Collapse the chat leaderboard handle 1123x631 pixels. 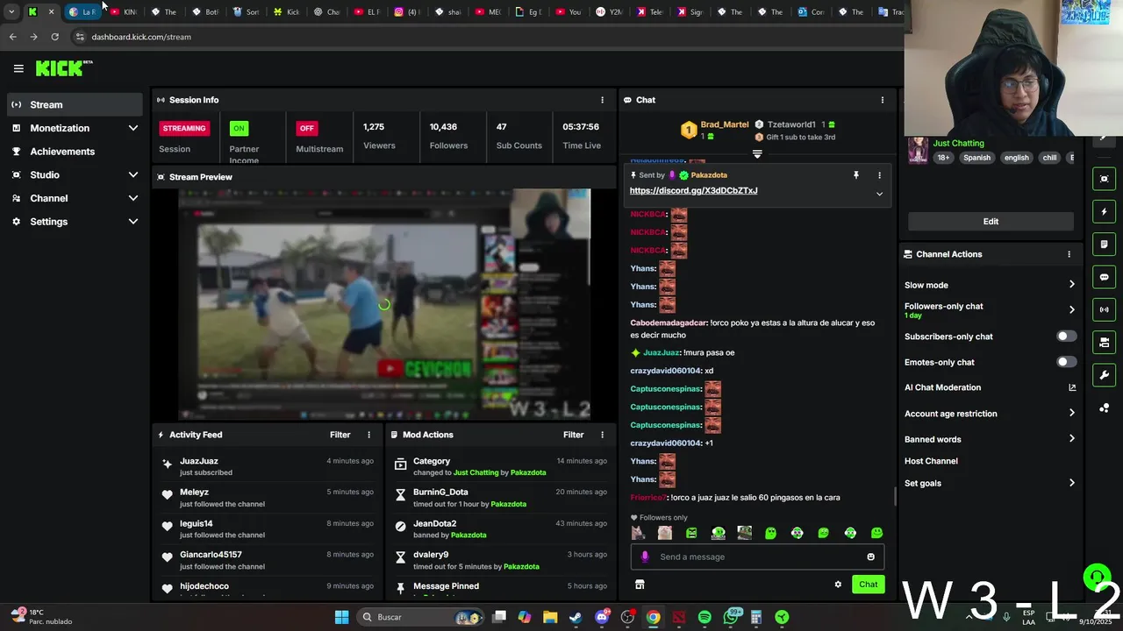tap(757, 153)
